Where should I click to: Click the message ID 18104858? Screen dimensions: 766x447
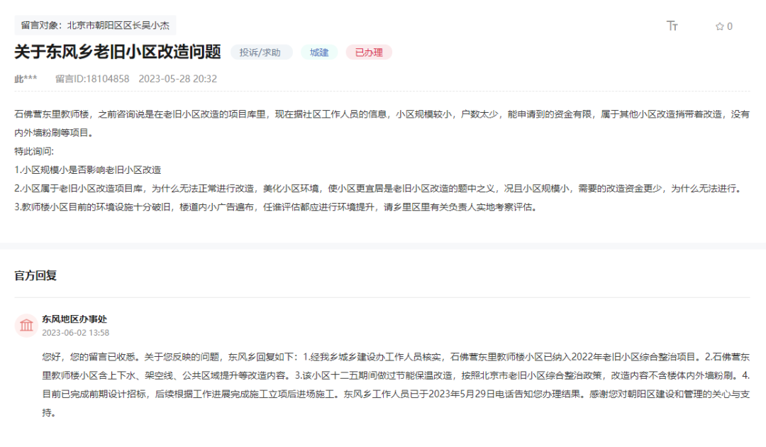(x=92, y=79)
